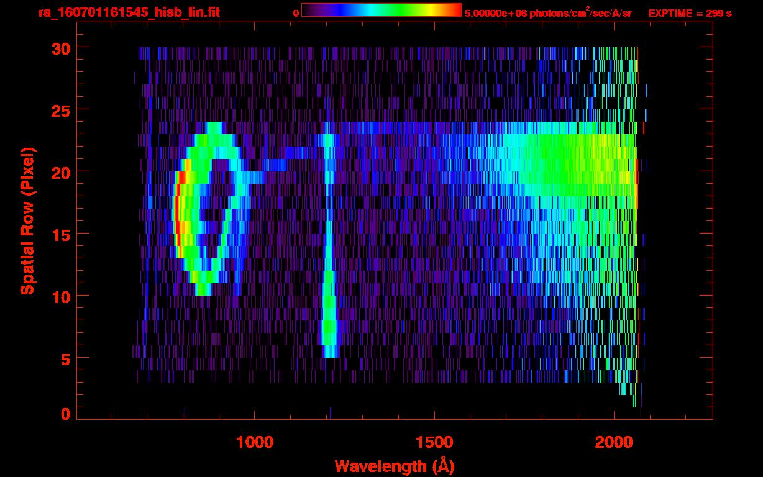Click the color scale bar
The width and height of the screenshot is (763, 477).
pos(382,10)
